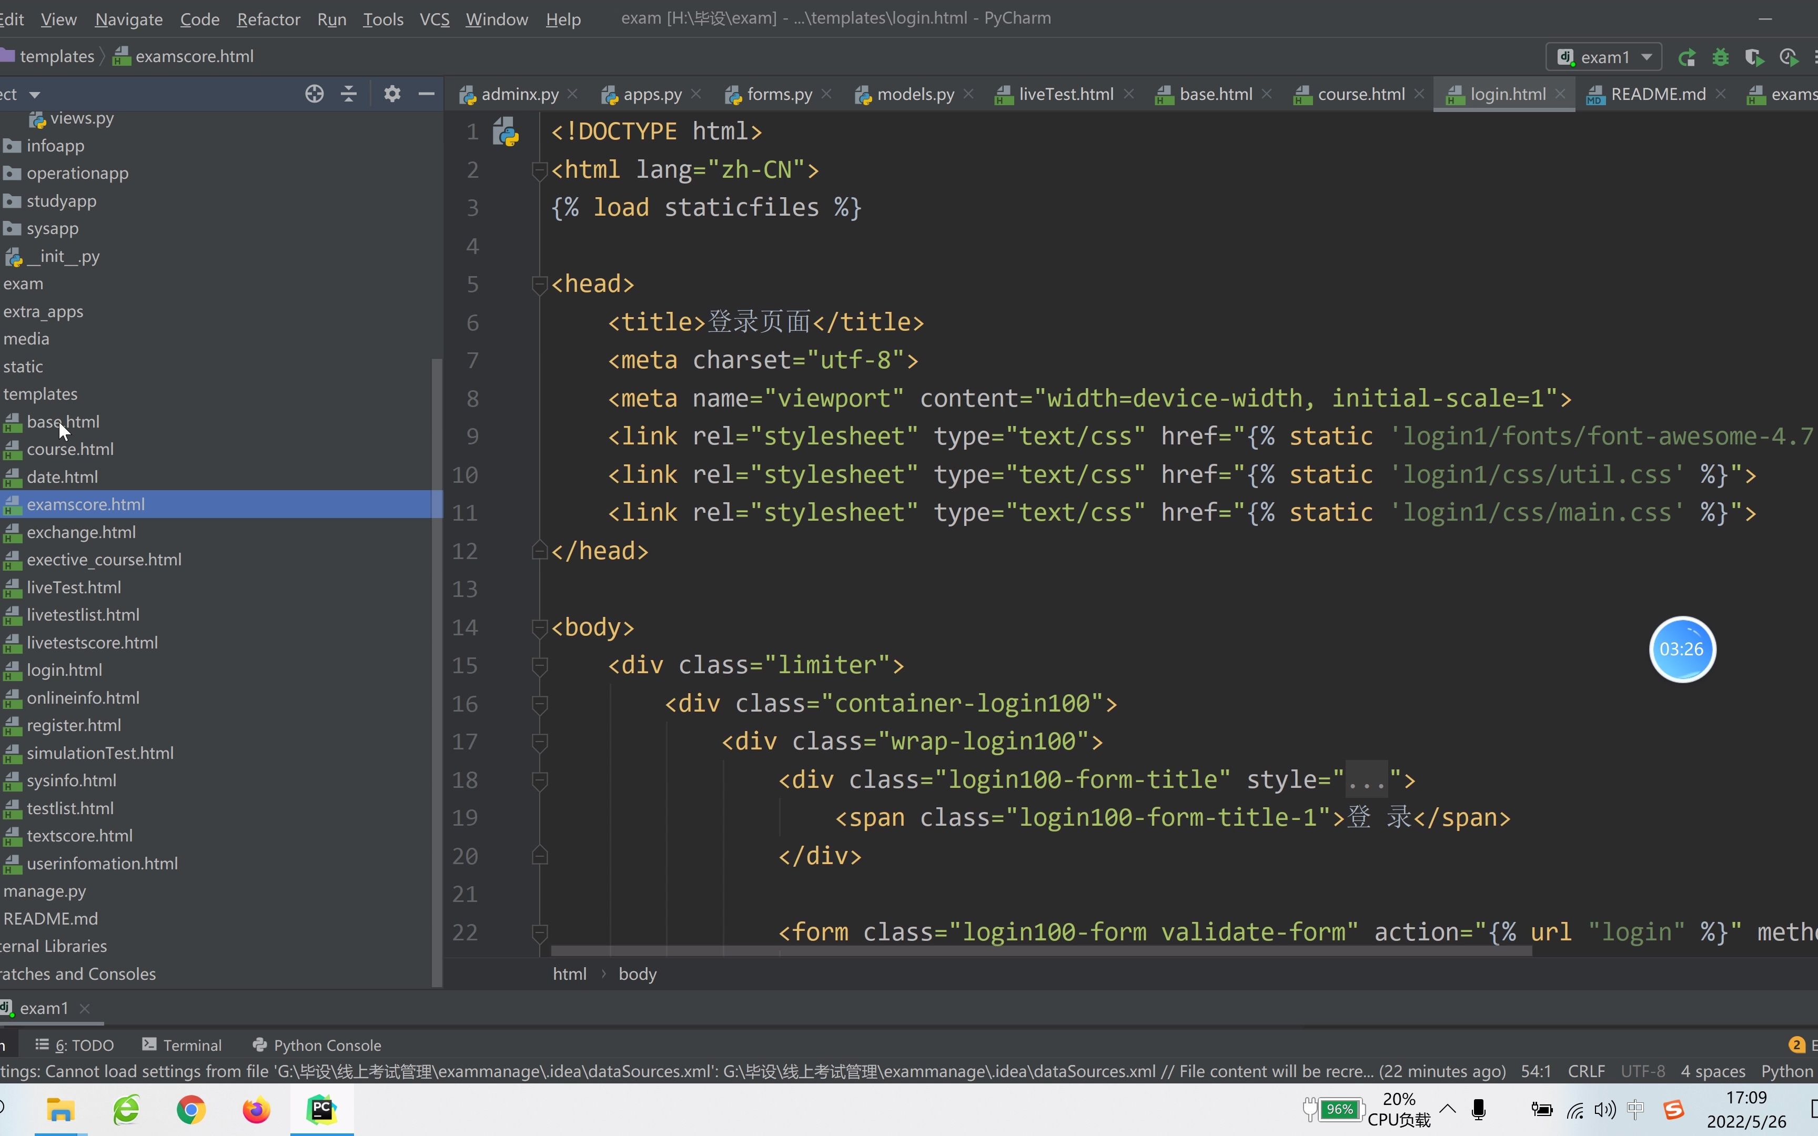This screenshot has width=1818, height=1136.
Task: Fold the body tag on line 14
Action: coord(539,627)
